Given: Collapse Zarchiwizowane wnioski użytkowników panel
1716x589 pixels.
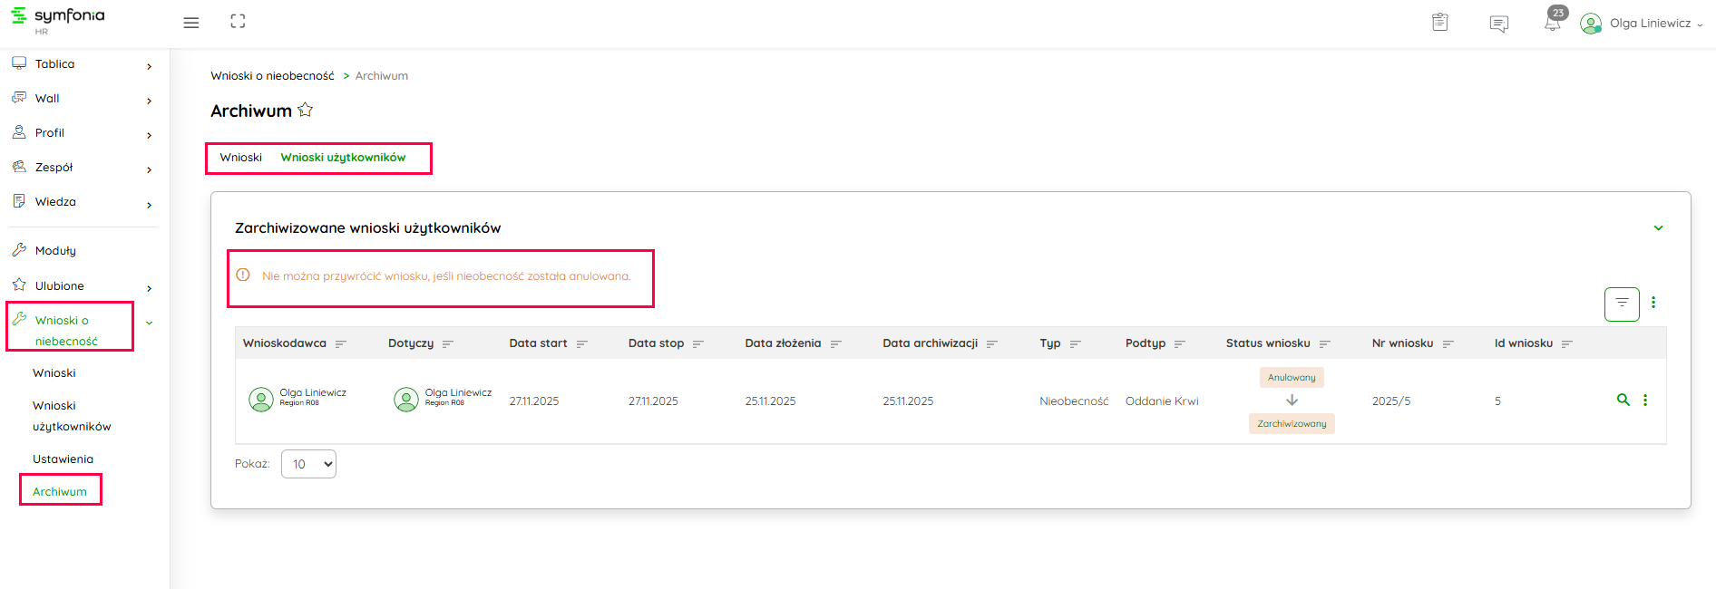Looking at the screenshot, I should (x=1658, y=228).
